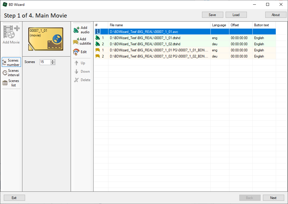This screenshot has width=288, height=204.
Task: Decrease the Scenes count with the down arrow
Action: [53, 63]
